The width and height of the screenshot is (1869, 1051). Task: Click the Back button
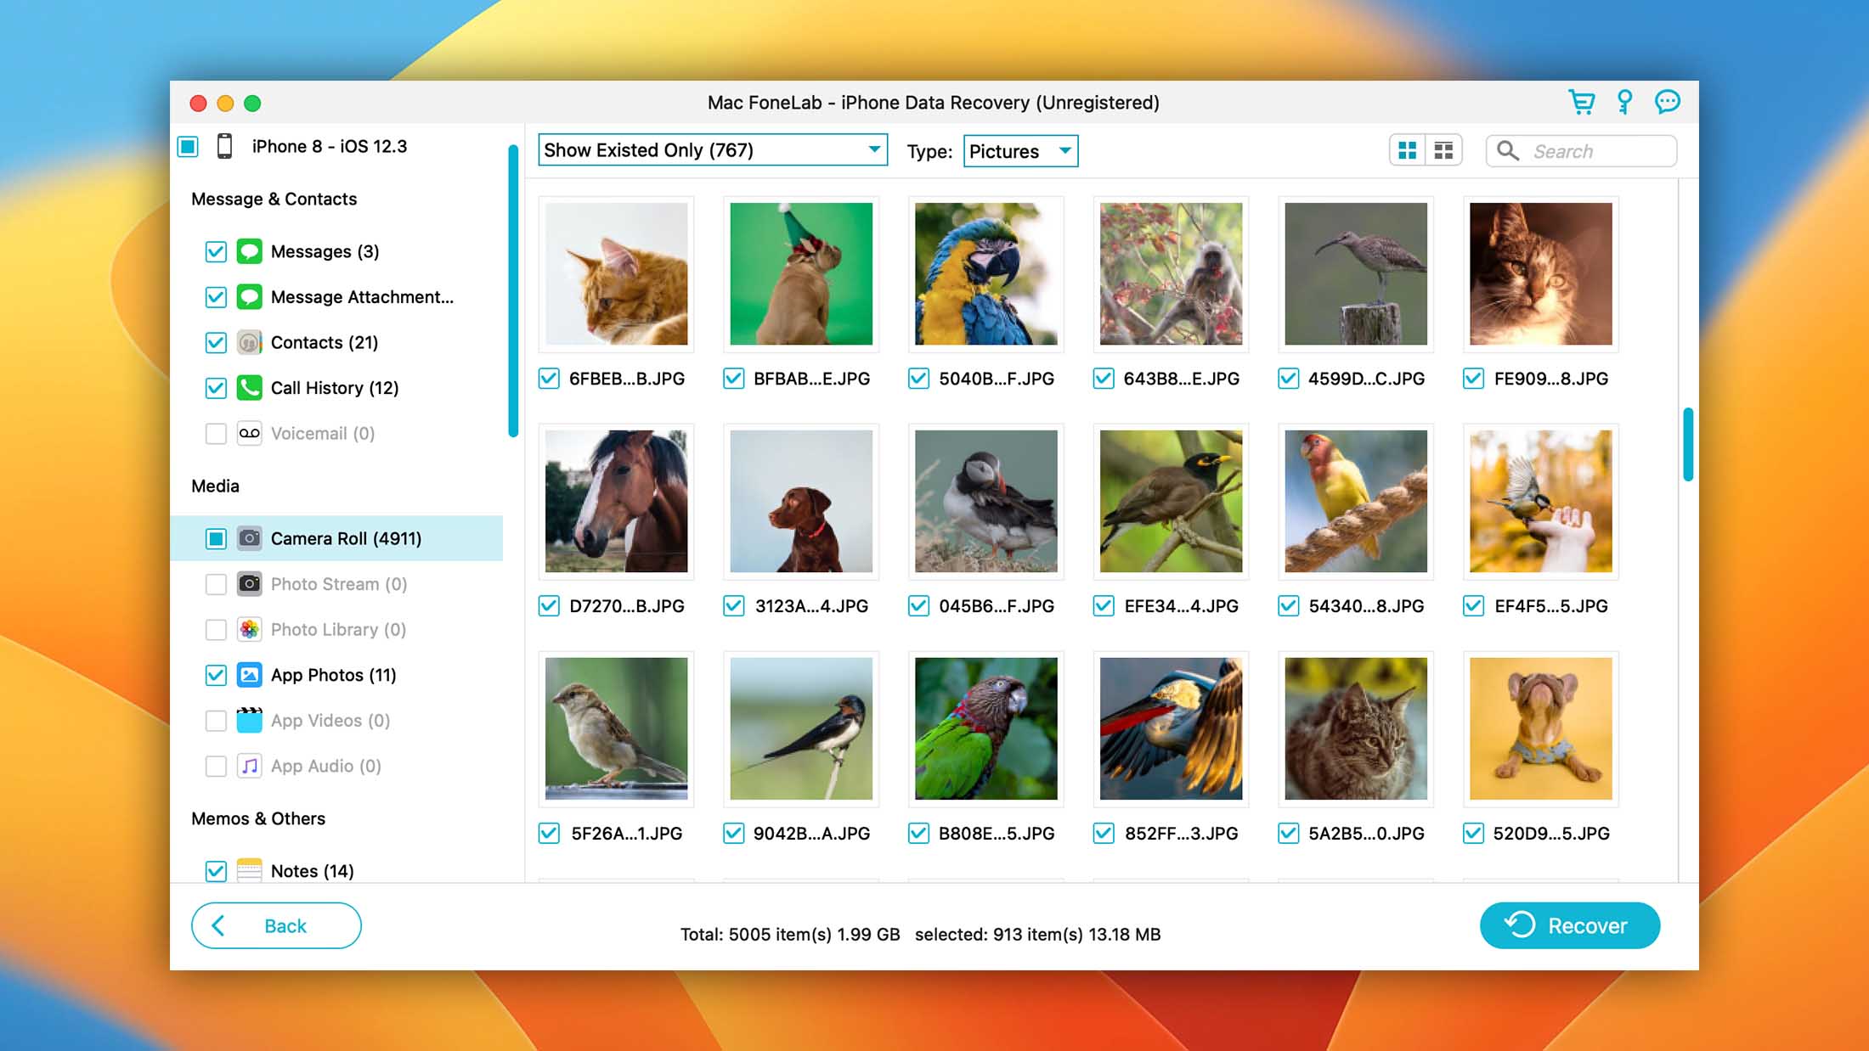276,925
